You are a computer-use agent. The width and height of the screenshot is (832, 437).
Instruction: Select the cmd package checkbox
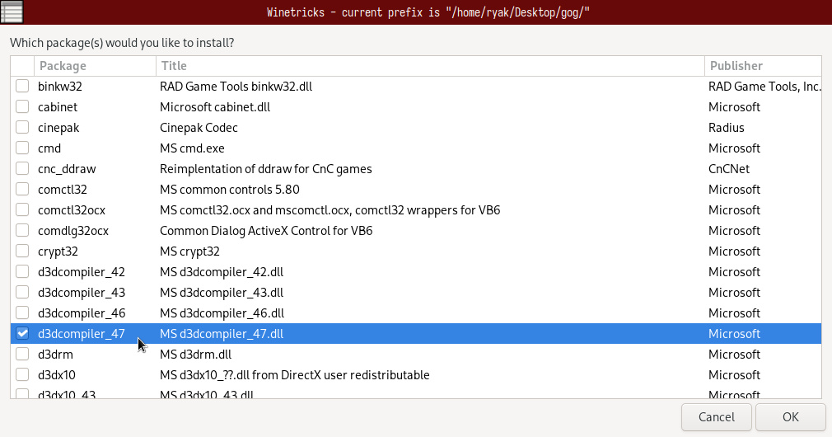[x=22, y=148]
